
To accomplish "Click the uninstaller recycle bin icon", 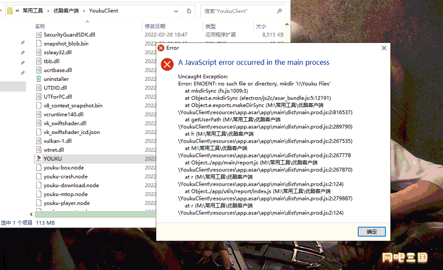I will [39, 79].
